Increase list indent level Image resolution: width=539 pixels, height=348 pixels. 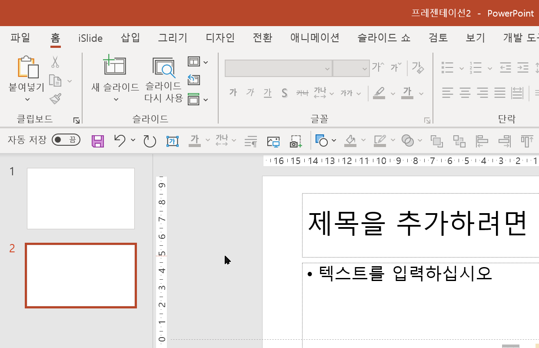pyautogui.click(x=522, y=67)
